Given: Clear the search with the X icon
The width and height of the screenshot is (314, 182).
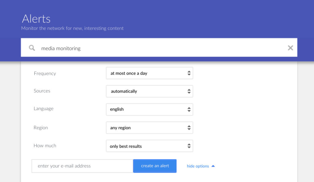Looking at the screenshot, I should pos(290,48).
